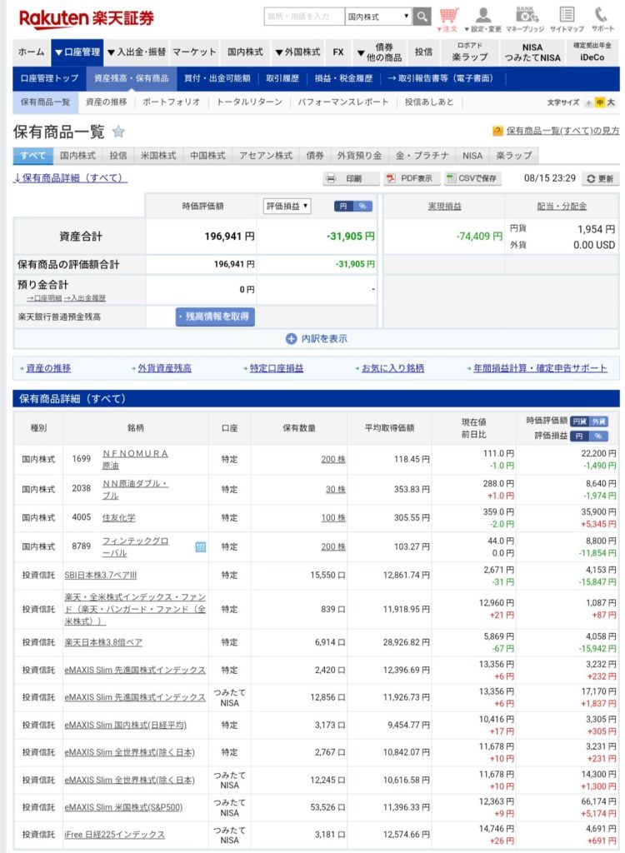625x853 pixels.
Task: Open the 住友化学 stock link
Action: [118, 518]
